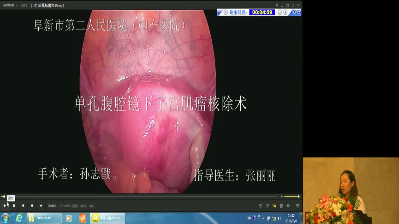Open the 2019-09-06 folder in taskbar
This screenshot has height=224, width=399.
(x=40, y=218)
